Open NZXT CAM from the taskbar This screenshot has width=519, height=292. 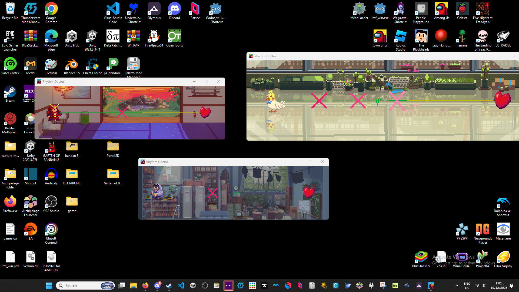[228, 286]
